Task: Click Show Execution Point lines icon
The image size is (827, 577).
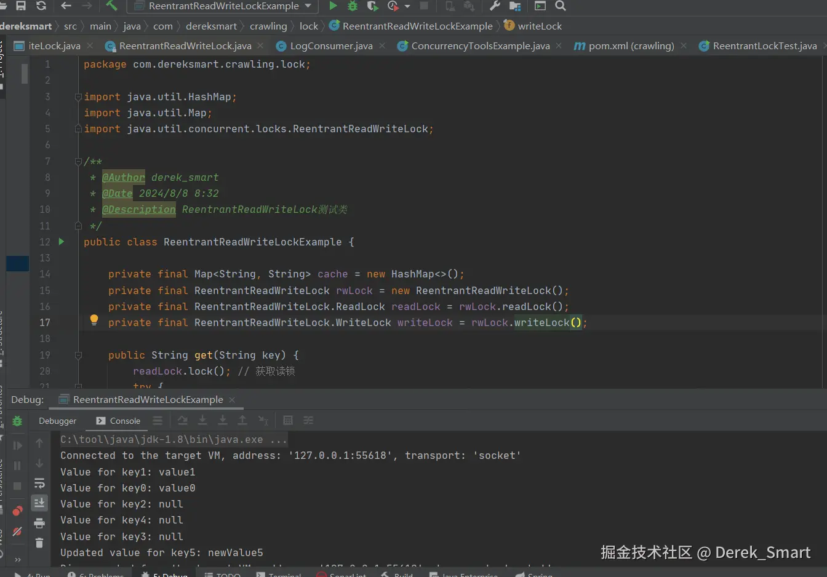Action: 158,421
